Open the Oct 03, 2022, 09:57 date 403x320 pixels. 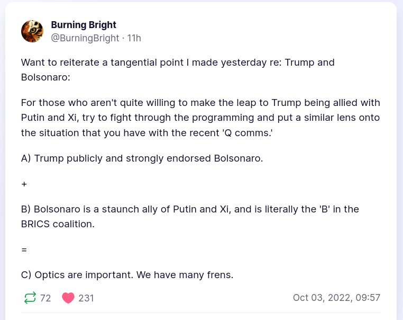[336, 298]
